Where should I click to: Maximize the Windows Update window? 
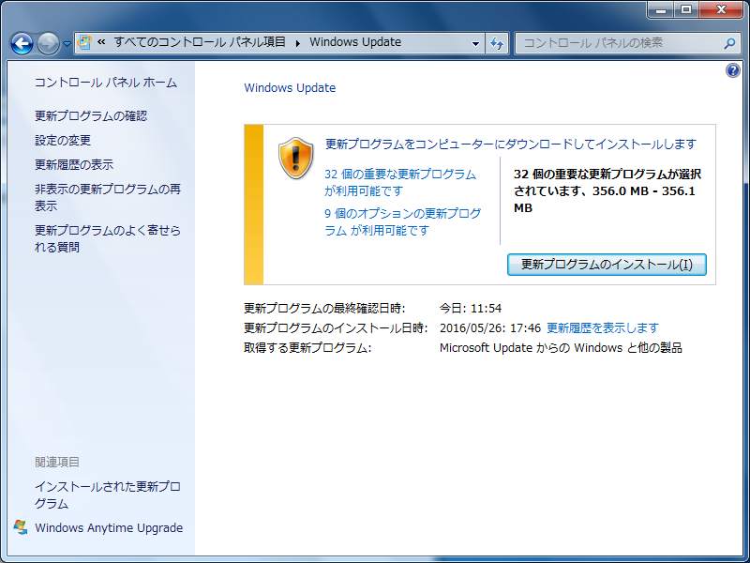686,9
